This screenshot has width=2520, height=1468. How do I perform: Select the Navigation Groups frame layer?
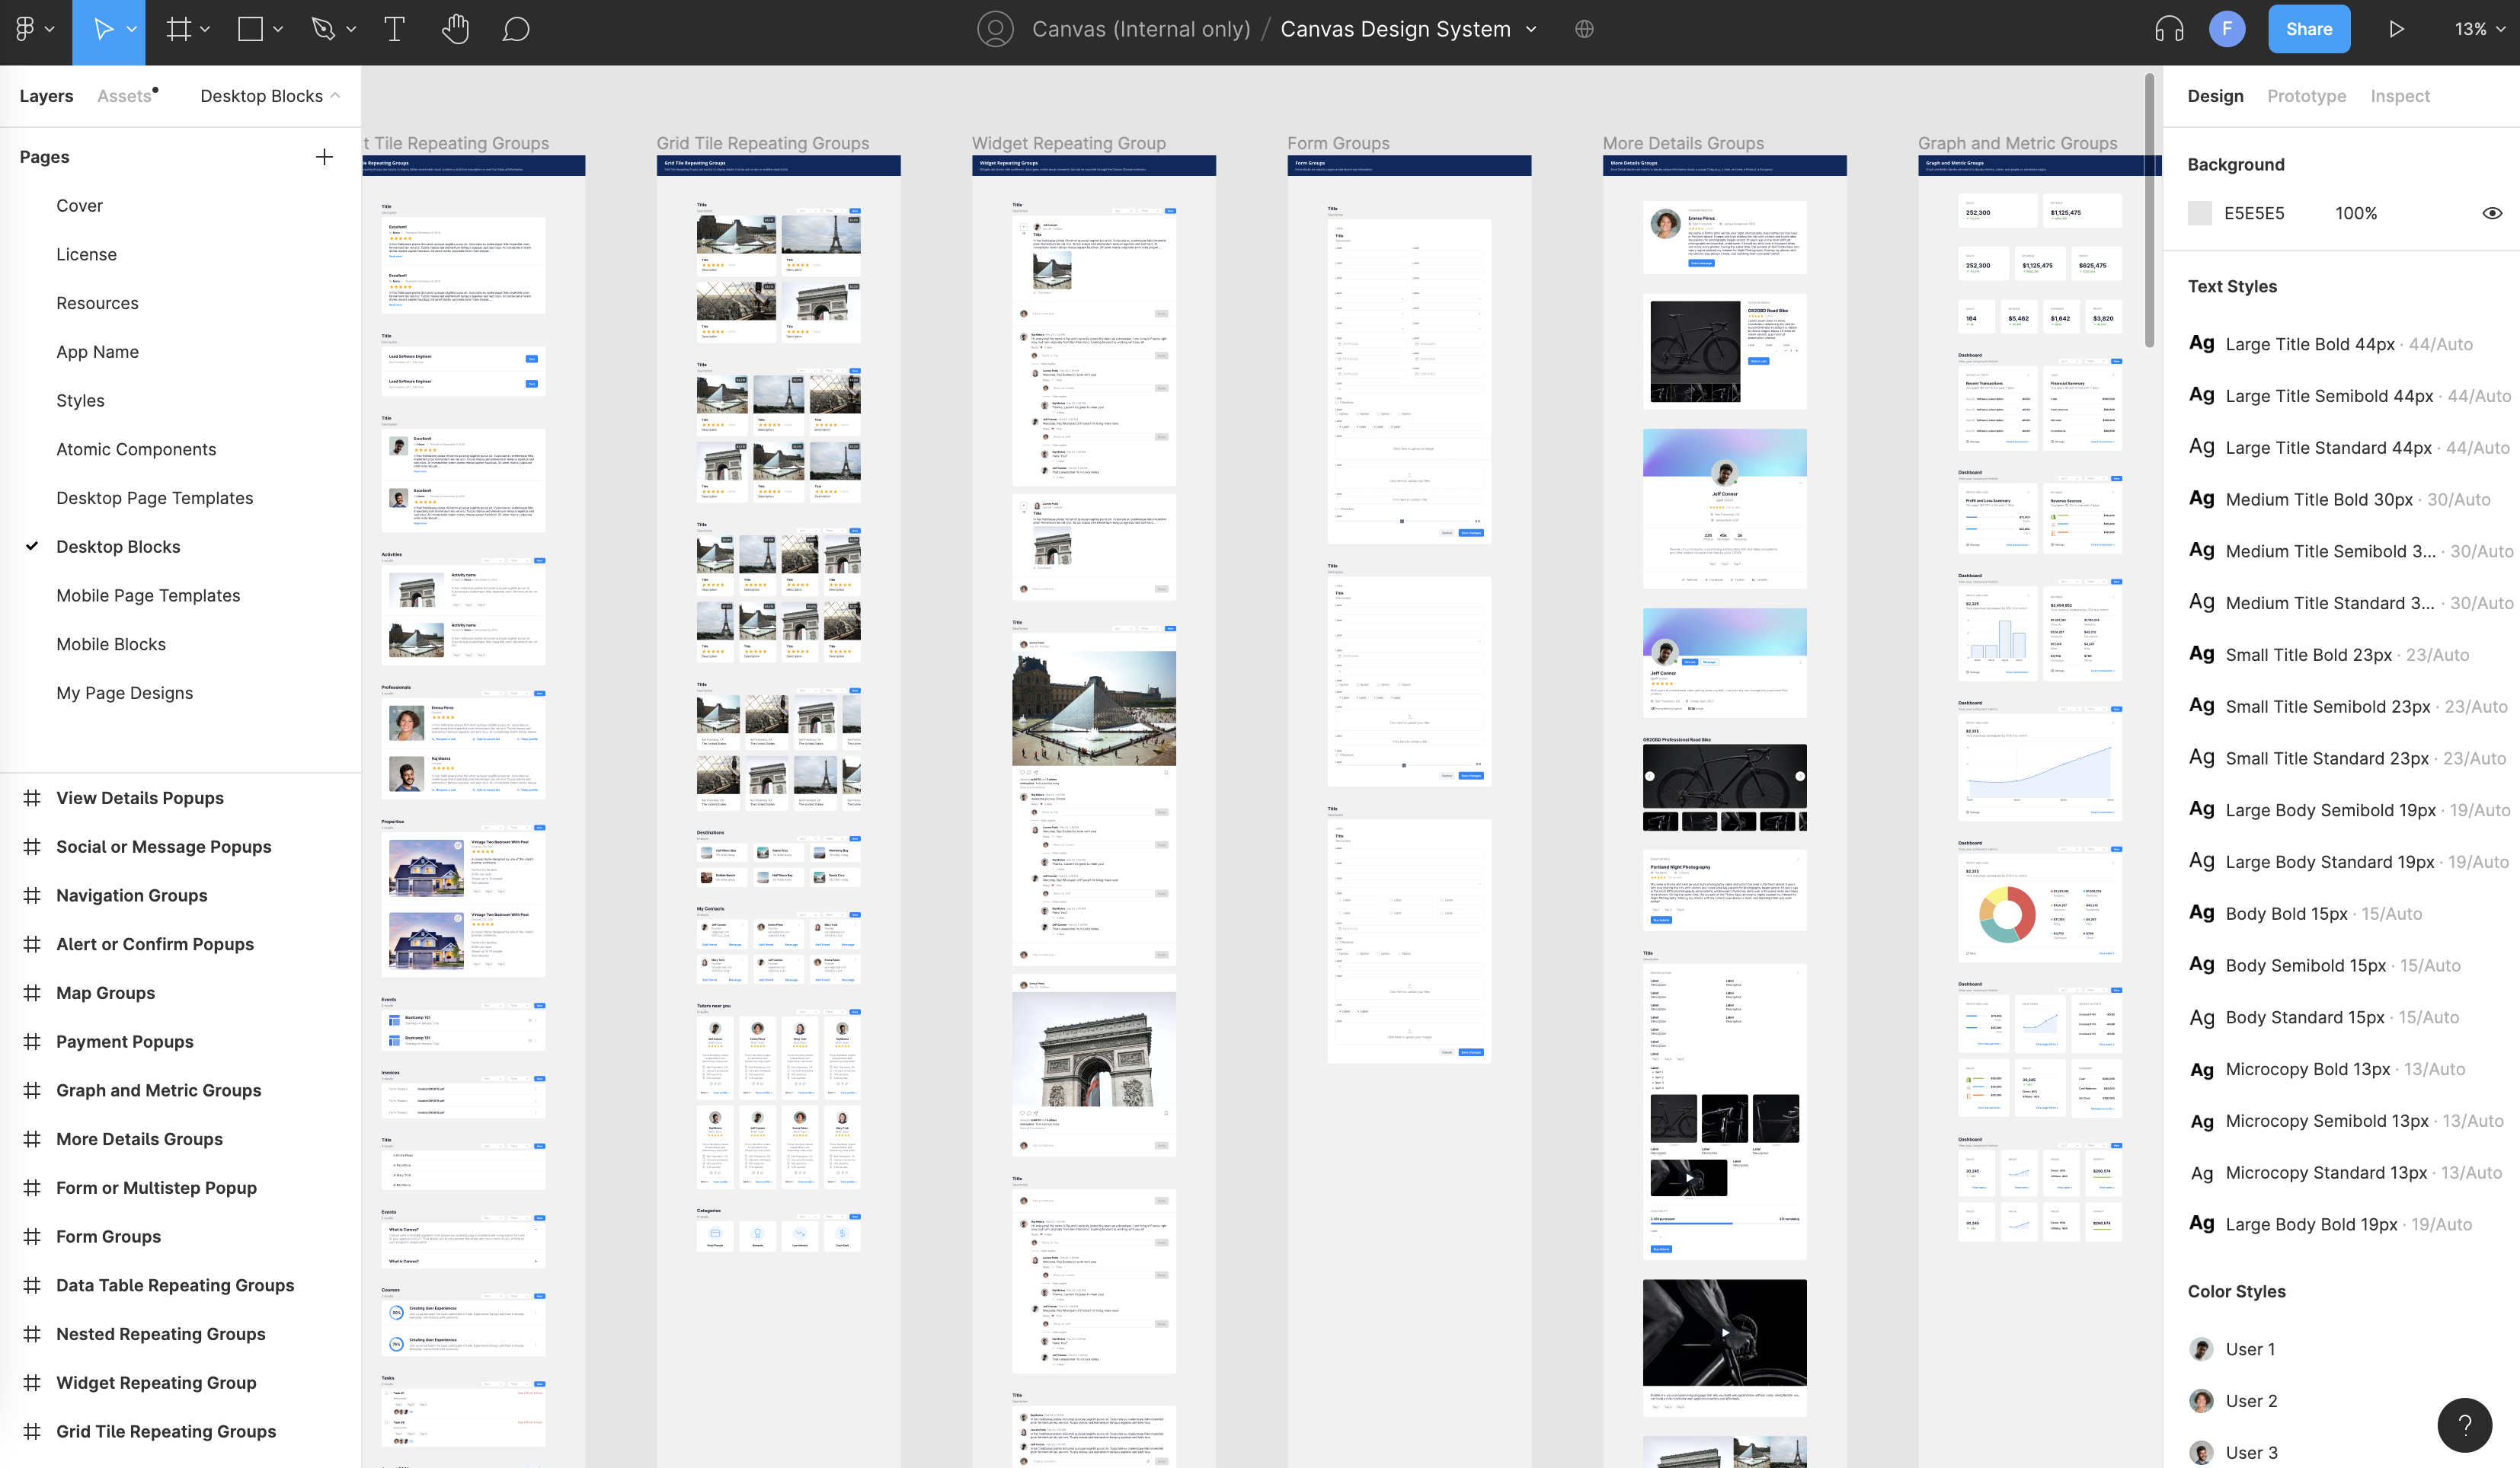(131, 895)
